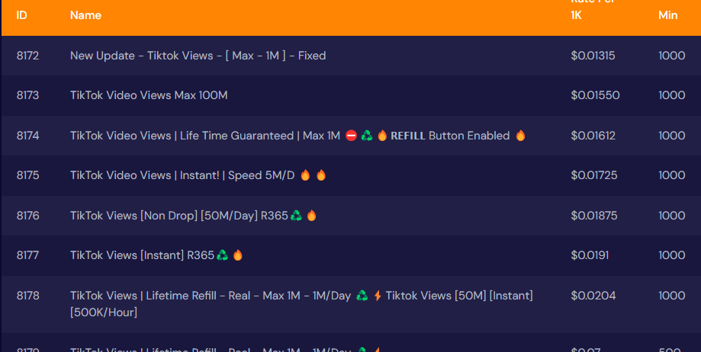Click the green recycle emoji in row 8174
This screenshot has width=701, height=352.
[x=367, y=136]
